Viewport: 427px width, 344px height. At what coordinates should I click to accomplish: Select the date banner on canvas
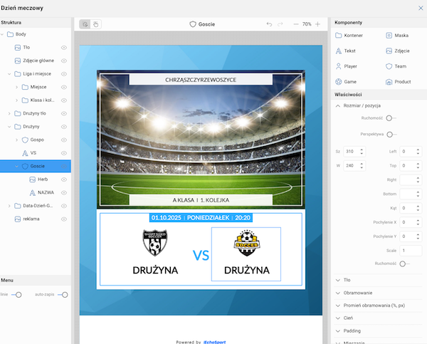click(201, 218)
